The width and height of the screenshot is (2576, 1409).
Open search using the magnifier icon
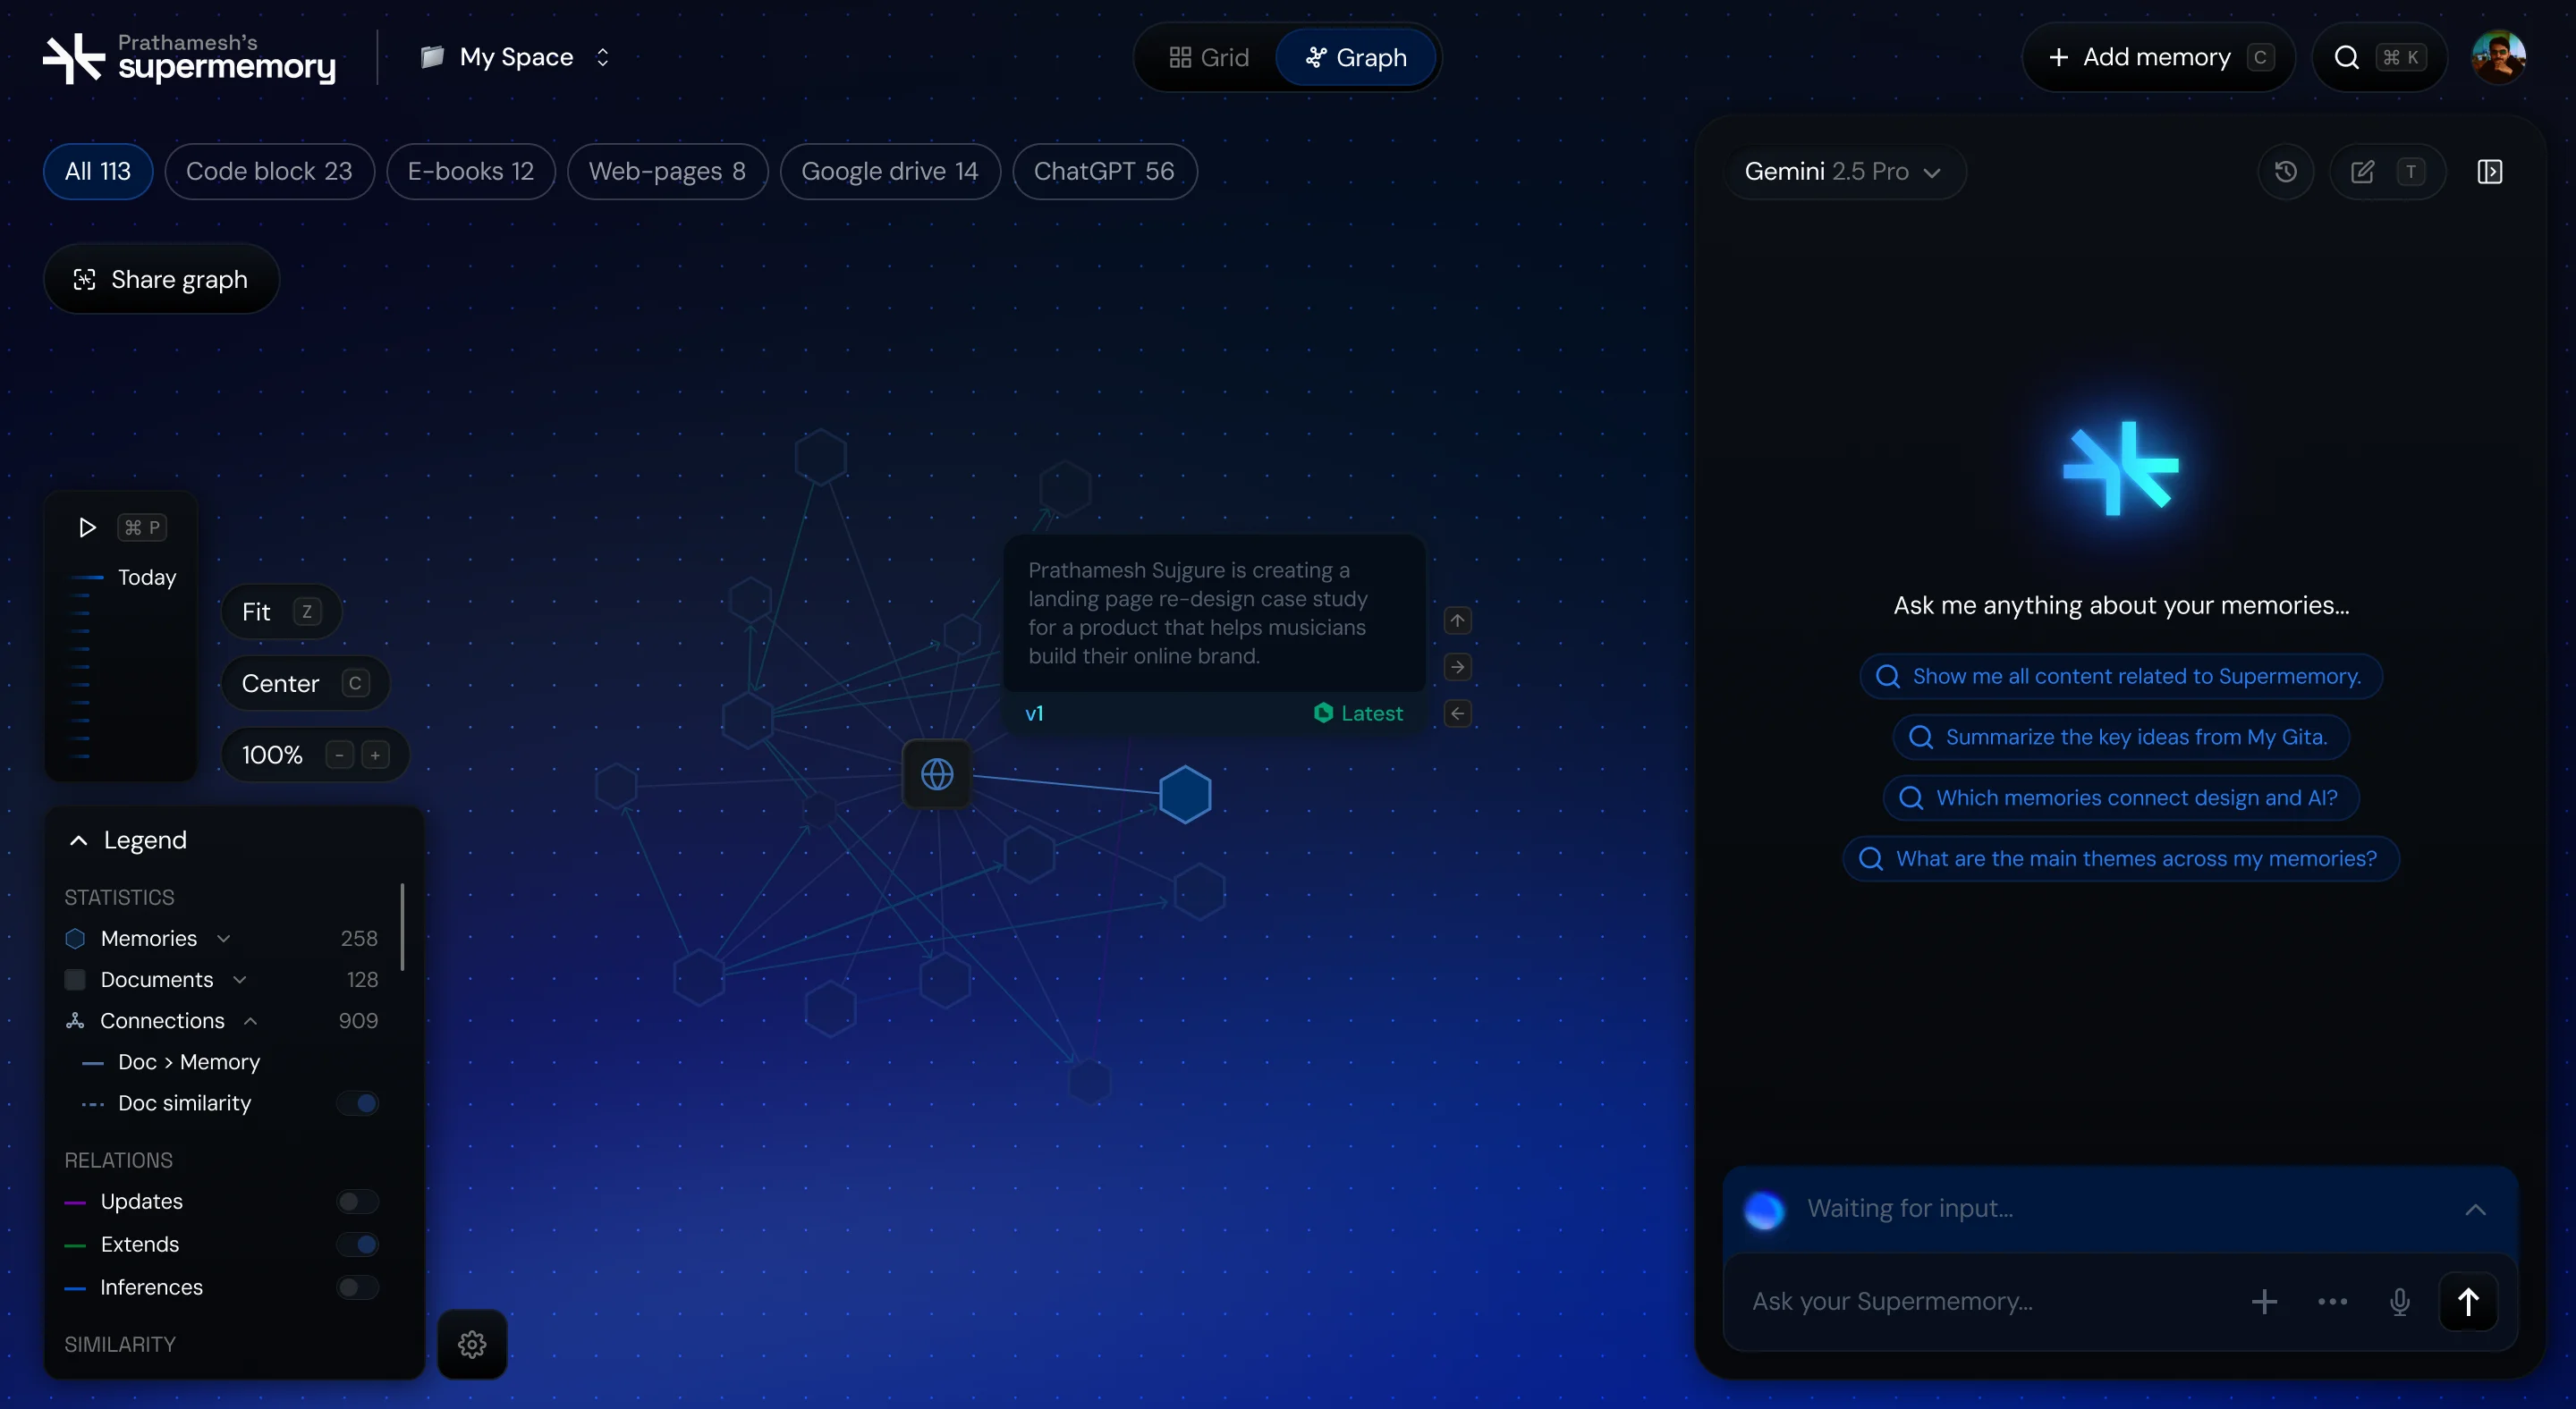(2348, 57)
